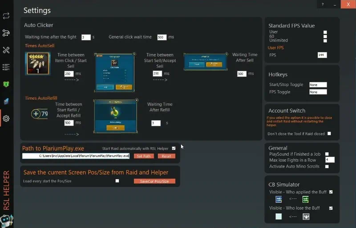Focus the Waiting Time After Sell field
The image size is (356, 228).
(x=242, y=74)
